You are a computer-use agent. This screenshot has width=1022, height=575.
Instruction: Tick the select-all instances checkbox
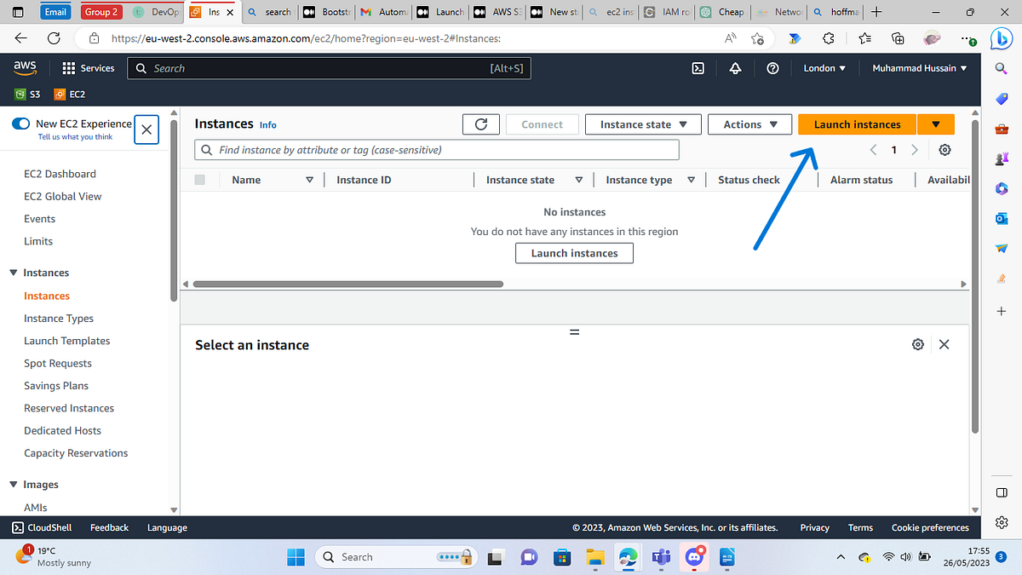point(200,180)
